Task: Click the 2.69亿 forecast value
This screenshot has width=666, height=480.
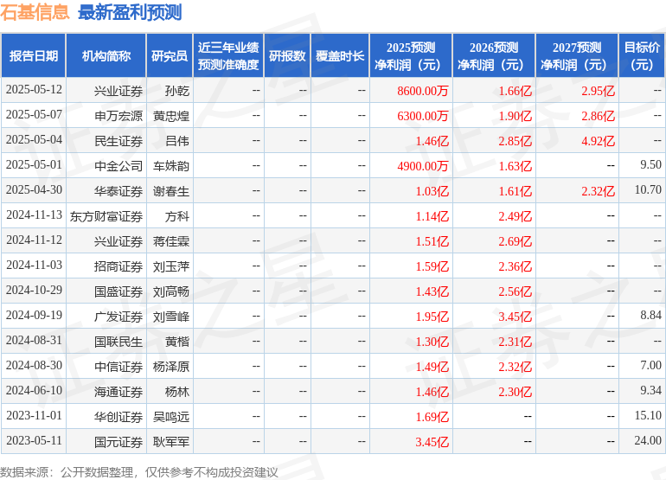Action: (x=516, y=240)
